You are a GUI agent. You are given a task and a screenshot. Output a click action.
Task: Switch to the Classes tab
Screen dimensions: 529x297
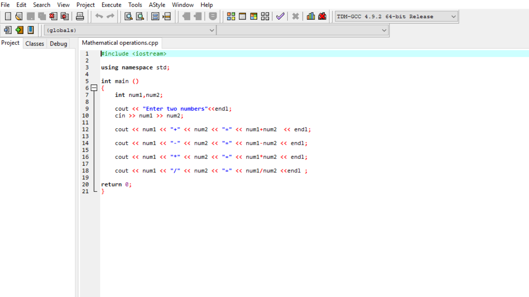[35, 44]
